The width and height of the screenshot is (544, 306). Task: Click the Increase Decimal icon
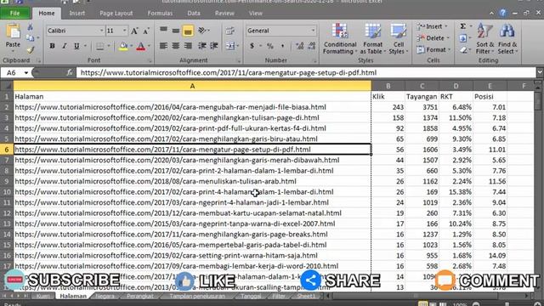coord(299,46)
